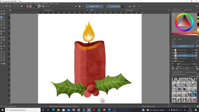The height and width of the screenshot is (112, 199).
Task: Move layer up with arrow button
Action: coord(184,68)
